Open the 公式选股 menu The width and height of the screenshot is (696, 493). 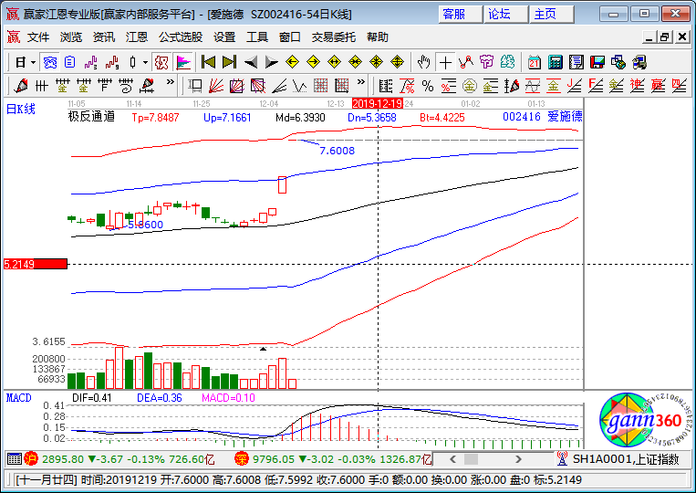tap(181, 37)
